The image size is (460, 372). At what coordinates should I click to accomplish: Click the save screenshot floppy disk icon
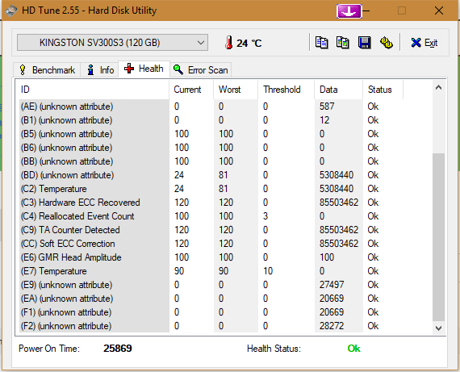(364, 43)
